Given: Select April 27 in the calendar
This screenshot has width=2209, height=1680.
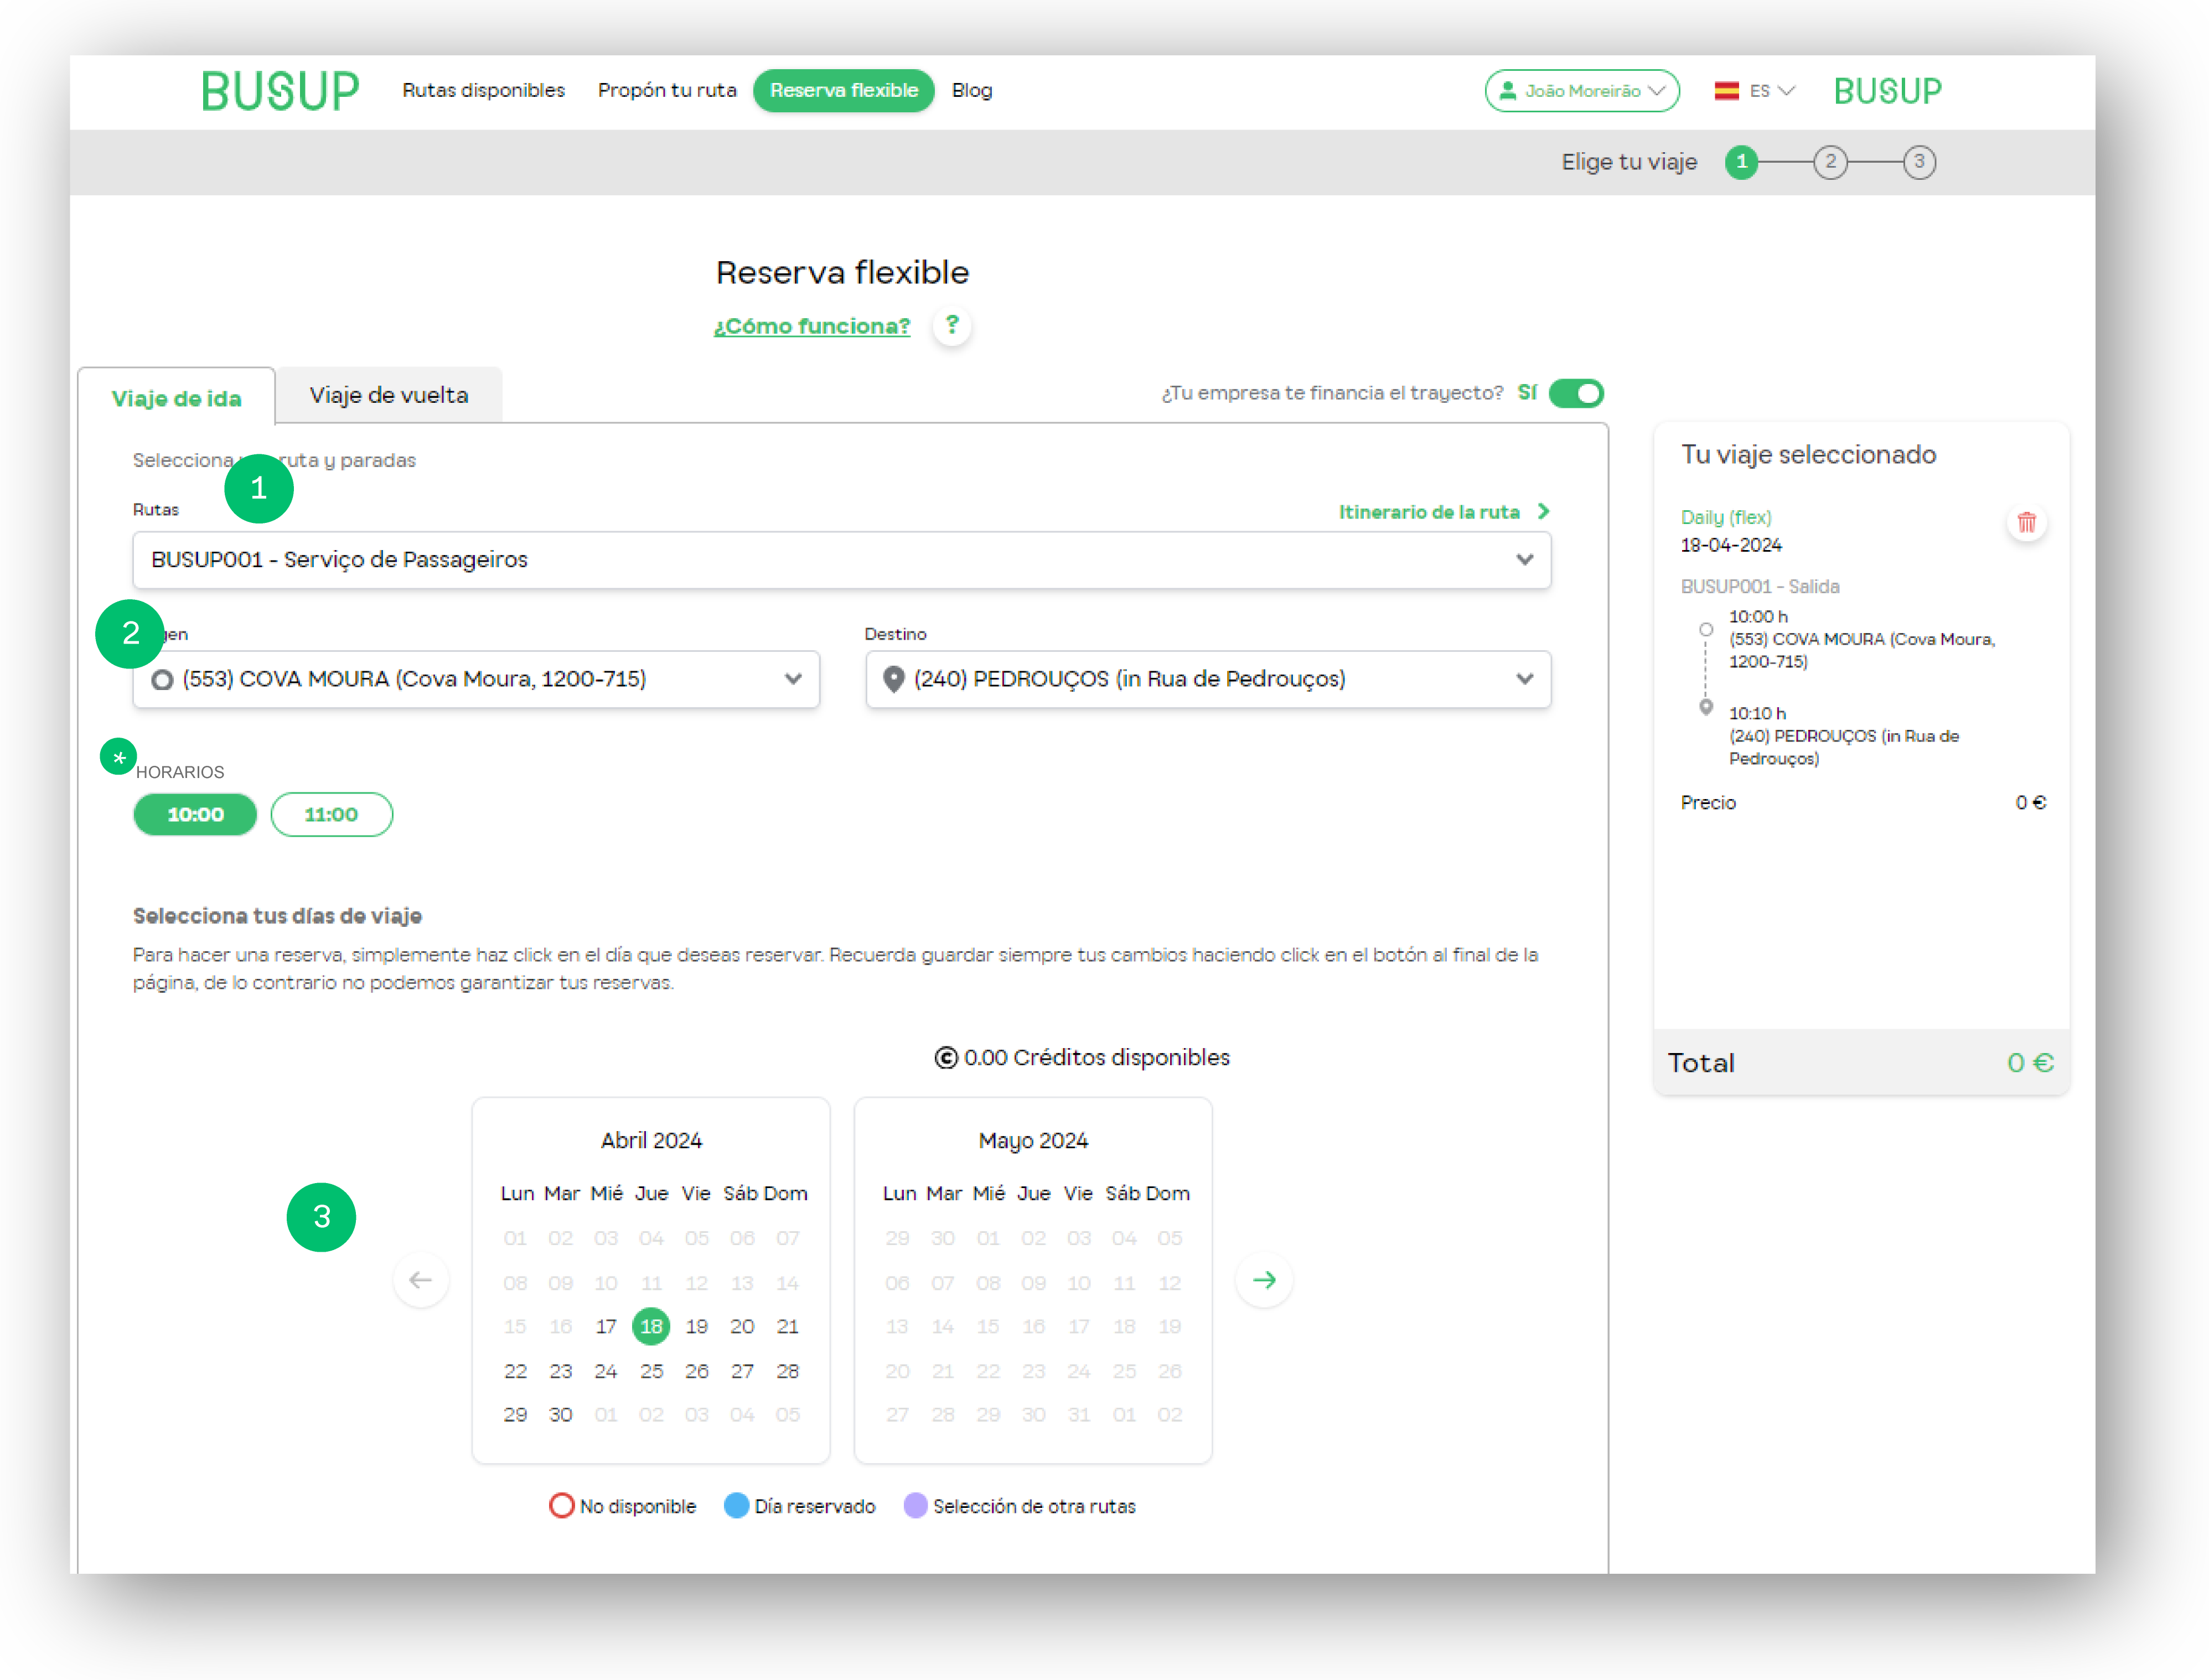Looking at the screenshot, I should click(x=741, y=1371).
